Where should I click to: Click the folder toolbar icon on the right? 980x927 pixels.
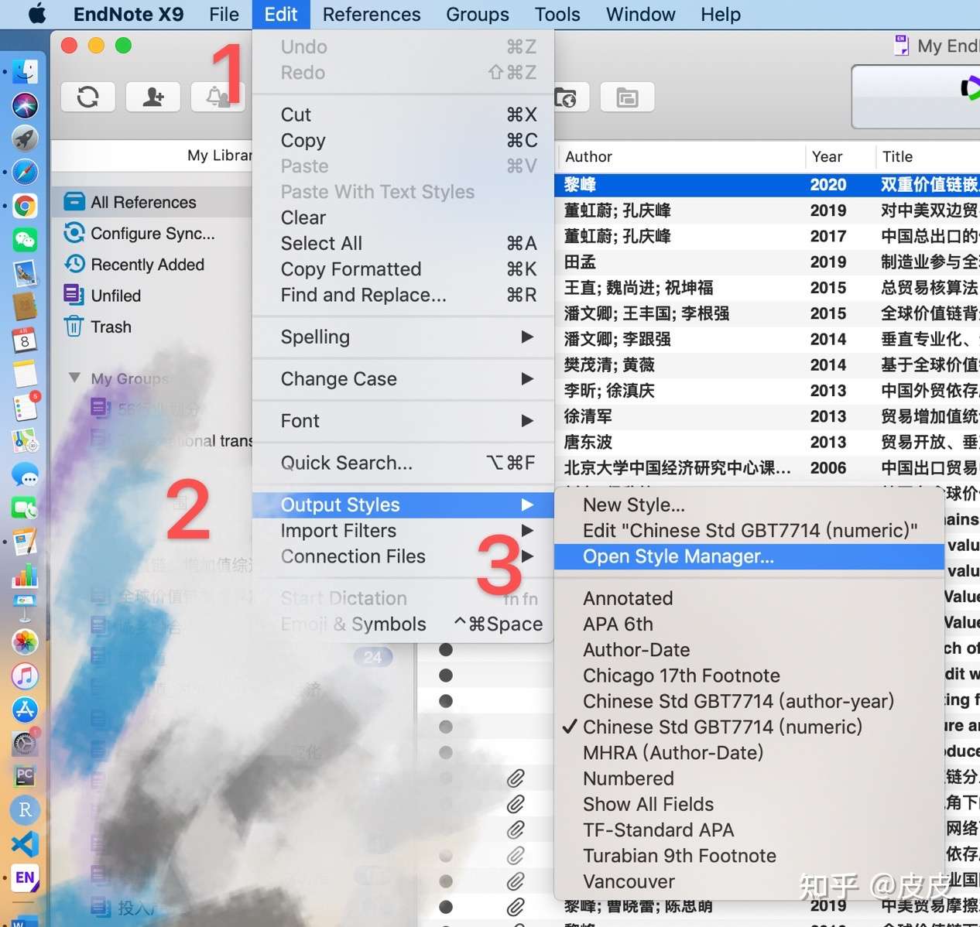[627, 97]
